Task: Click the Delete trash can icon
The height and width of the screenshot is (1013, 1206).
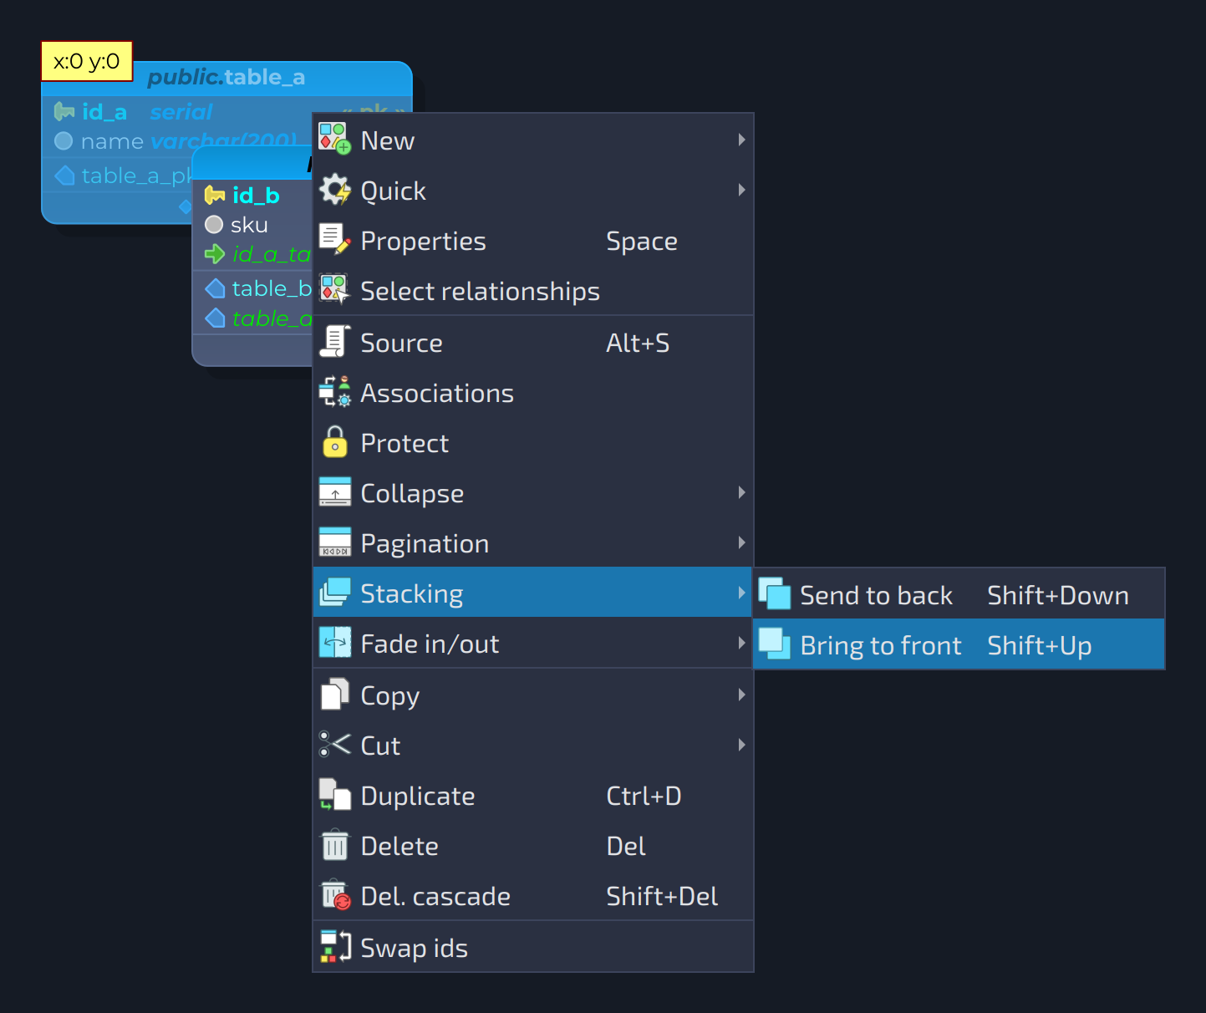Action: pos(335,845)
